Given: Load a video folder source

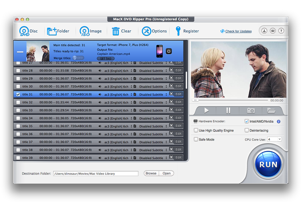Looking at the screenshot, I should pos(58,31).
